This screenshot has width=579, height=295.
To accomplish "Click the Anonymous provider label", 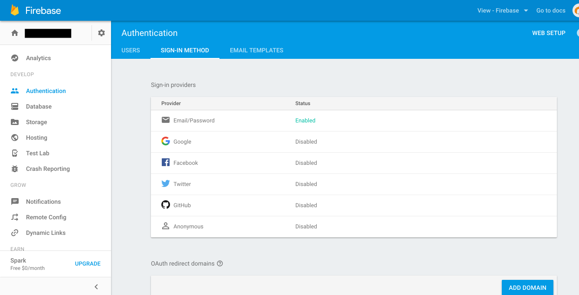I will tap(188, 226).
